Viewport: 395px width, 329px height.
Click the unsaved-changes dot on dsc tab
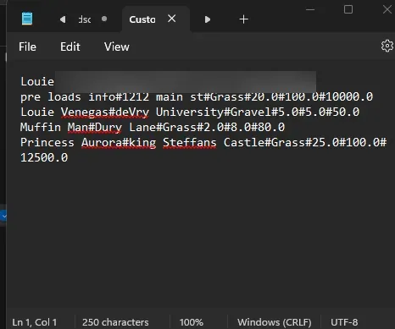pyautogui.click(x=104, y=19)
